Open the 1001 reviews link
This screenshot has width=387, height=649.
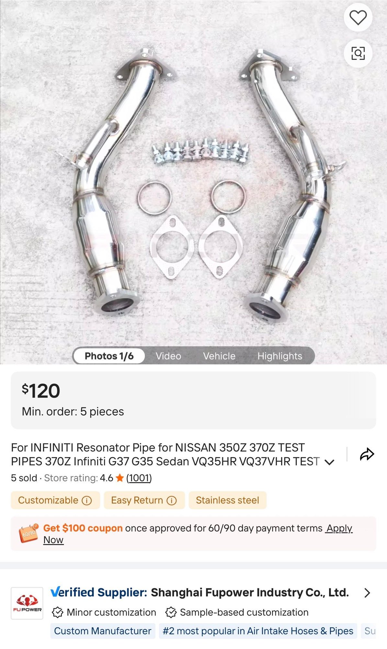coord(139,478)
